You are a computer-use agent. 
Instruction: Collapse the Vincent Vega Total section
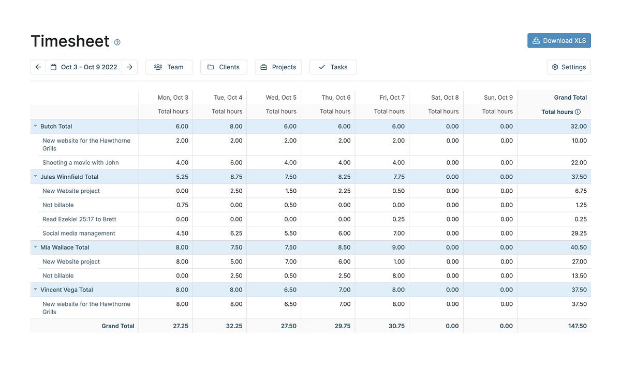coord(35,289)
